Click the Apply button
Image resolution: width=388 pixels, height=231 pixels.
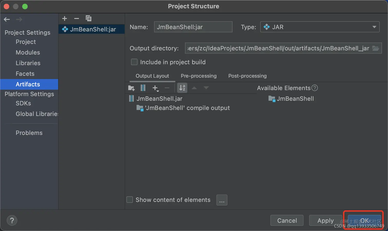325,220
